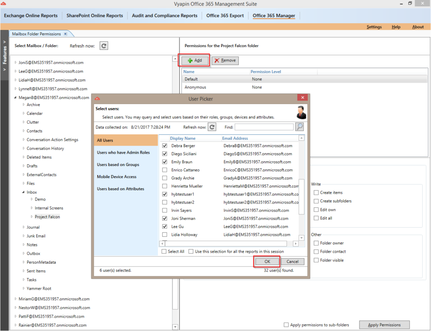Uncheck Diego Siciliani

point(165,154)
